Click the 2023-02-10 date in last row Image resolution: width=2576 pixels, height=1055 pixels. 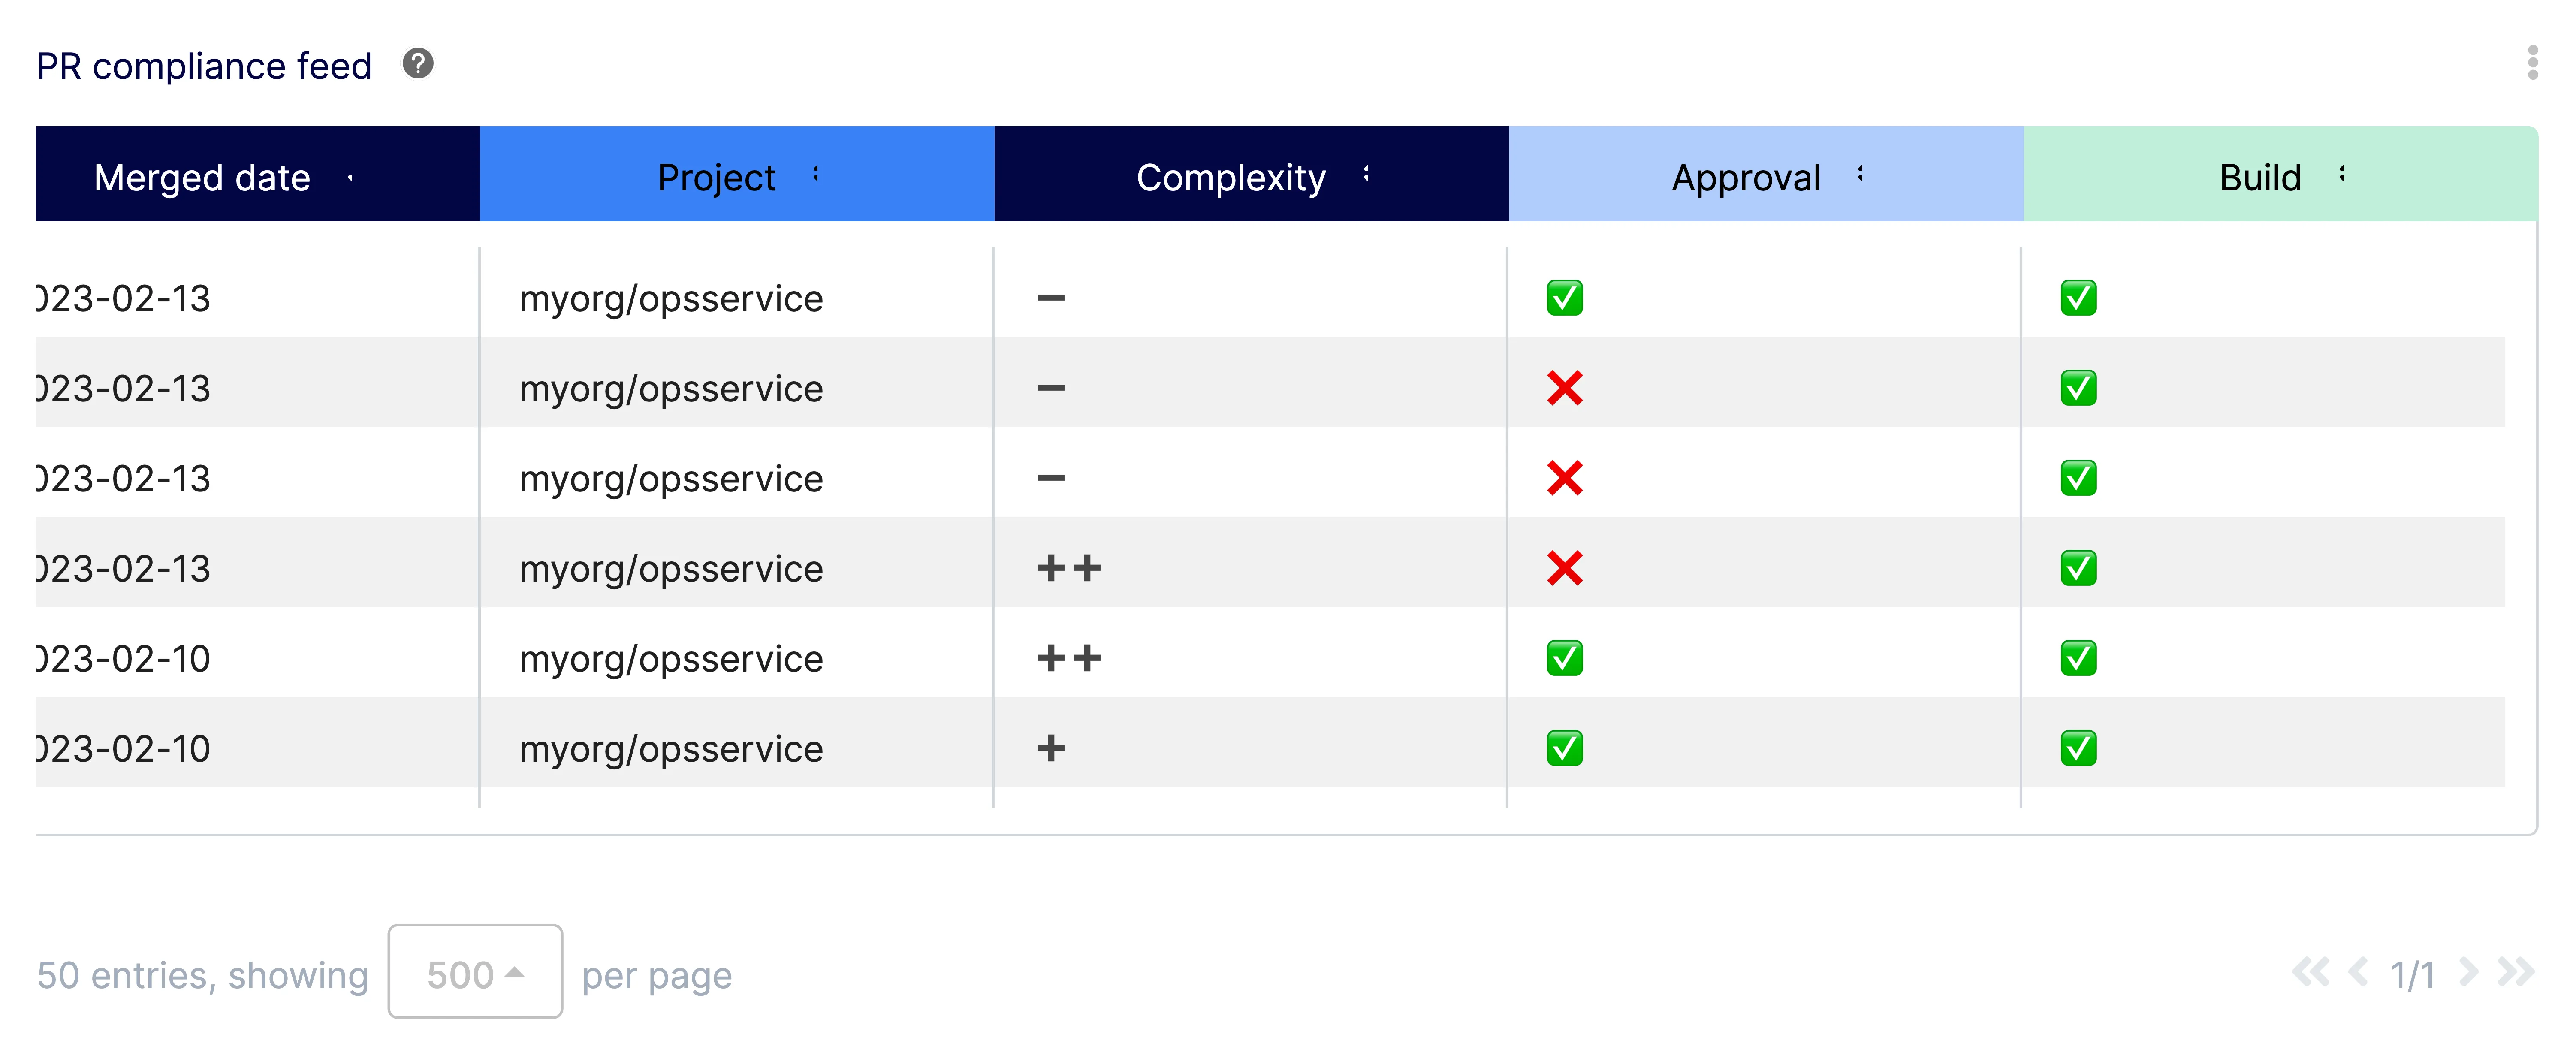(124, 749)
